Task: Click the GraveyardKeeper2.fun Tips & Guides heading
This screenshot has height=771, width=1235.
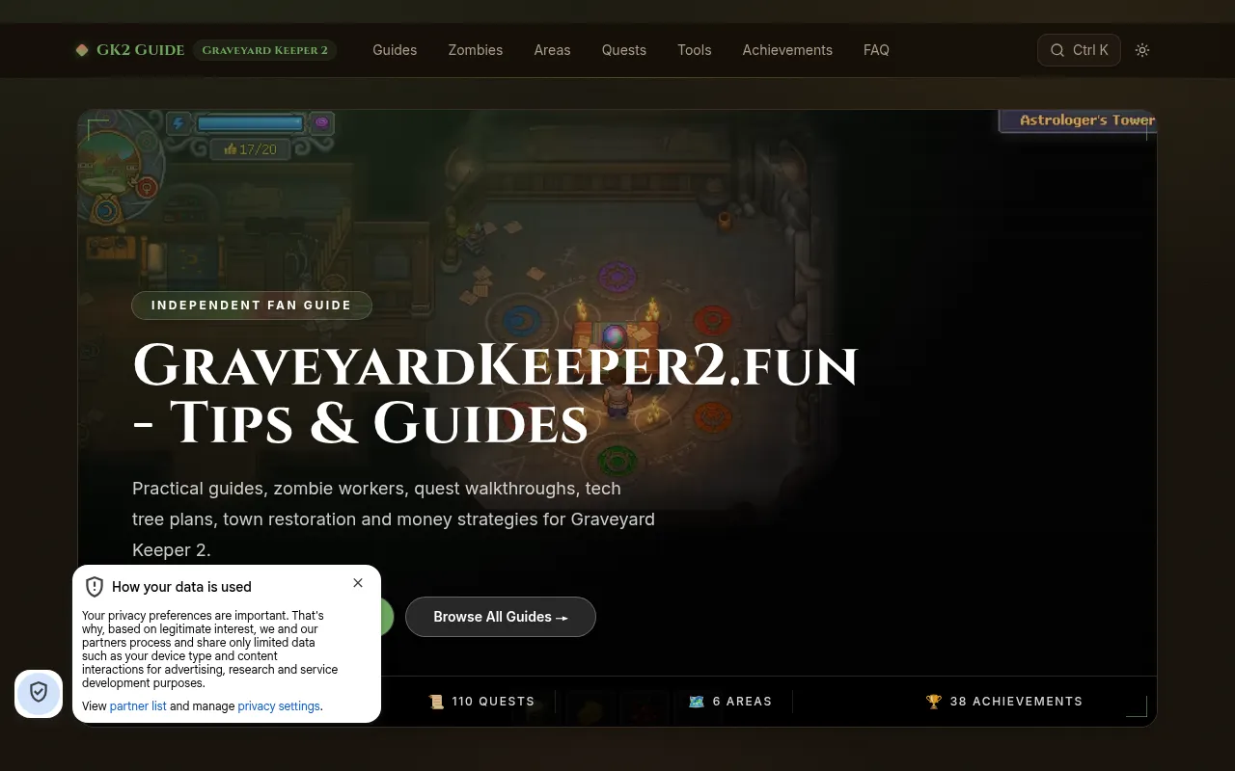Action: tap(495, 394)
